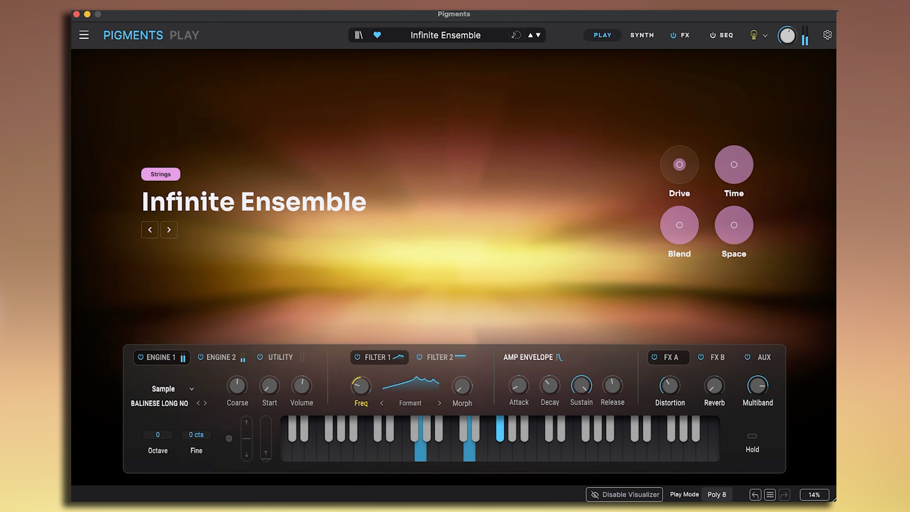
Task: Go to next preset arrow under title
Action: [x=169, y=230]
